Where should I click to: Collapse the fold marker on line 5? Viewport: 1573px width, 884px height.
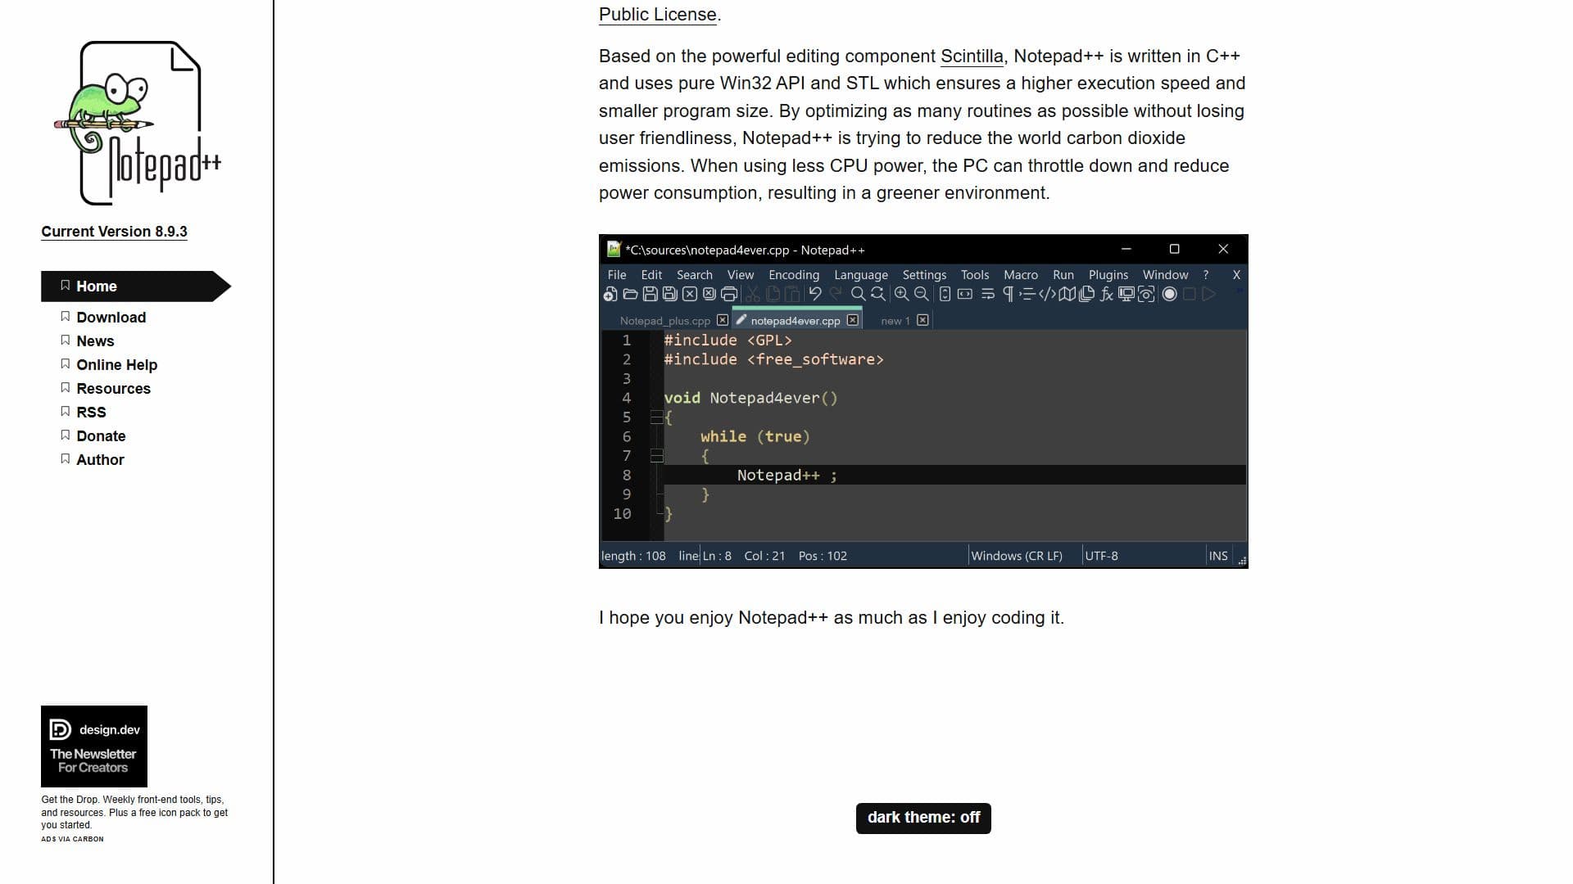pyautogui.click(x=656, y=417)
